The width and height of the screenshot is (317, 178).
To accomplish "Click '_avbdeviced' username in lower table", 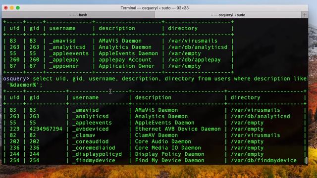I will [x=90, y=129].
